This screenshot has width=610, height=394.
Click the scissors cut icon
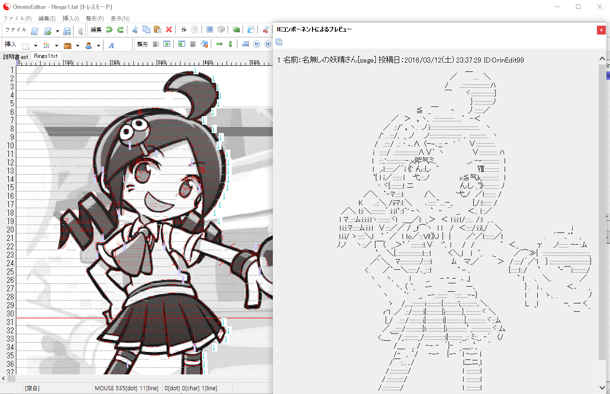pos(135,30)
